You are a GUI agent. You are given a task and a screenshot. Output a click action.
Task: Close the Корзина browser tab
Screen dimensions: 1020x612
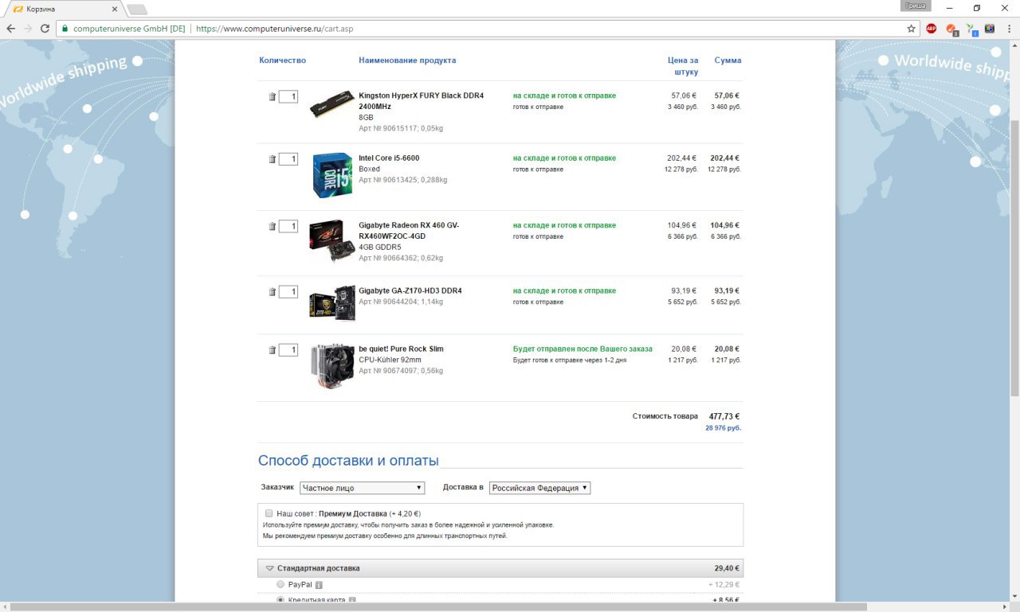click(x=115, y=10)
